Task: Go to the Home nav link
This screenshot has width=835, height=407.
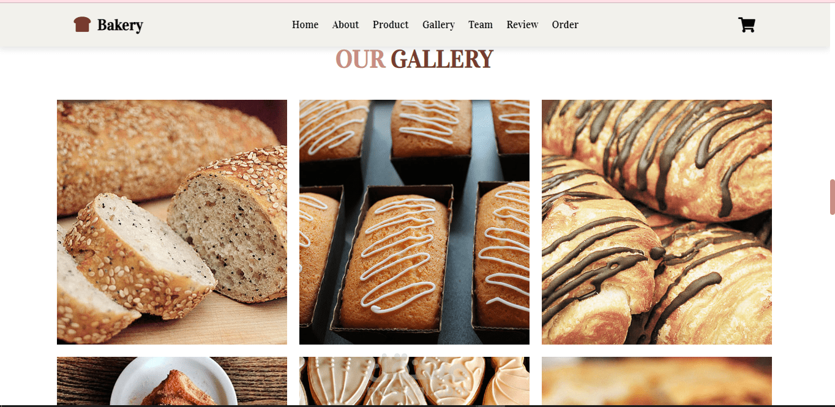Action: click(305, 24)
